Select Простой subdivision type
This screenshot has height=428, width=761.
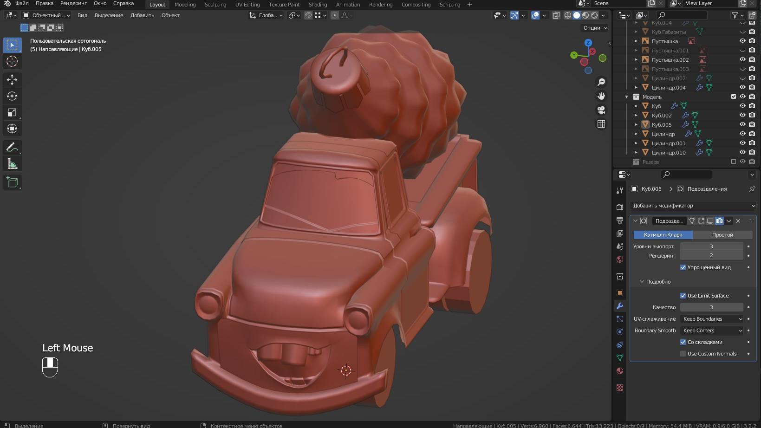pyautogui.click(x=722, y=235)
